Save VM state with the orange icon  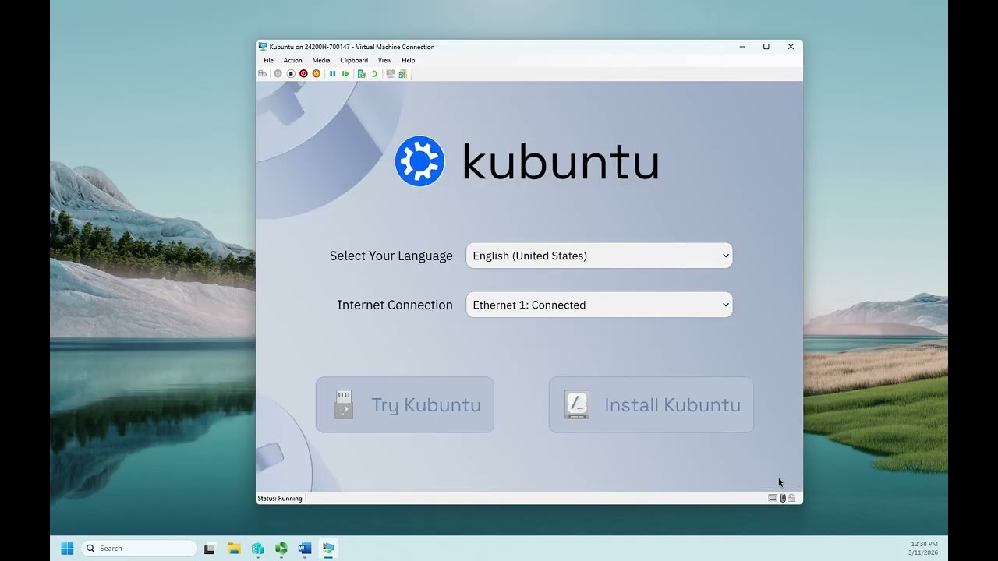(316, 74)
